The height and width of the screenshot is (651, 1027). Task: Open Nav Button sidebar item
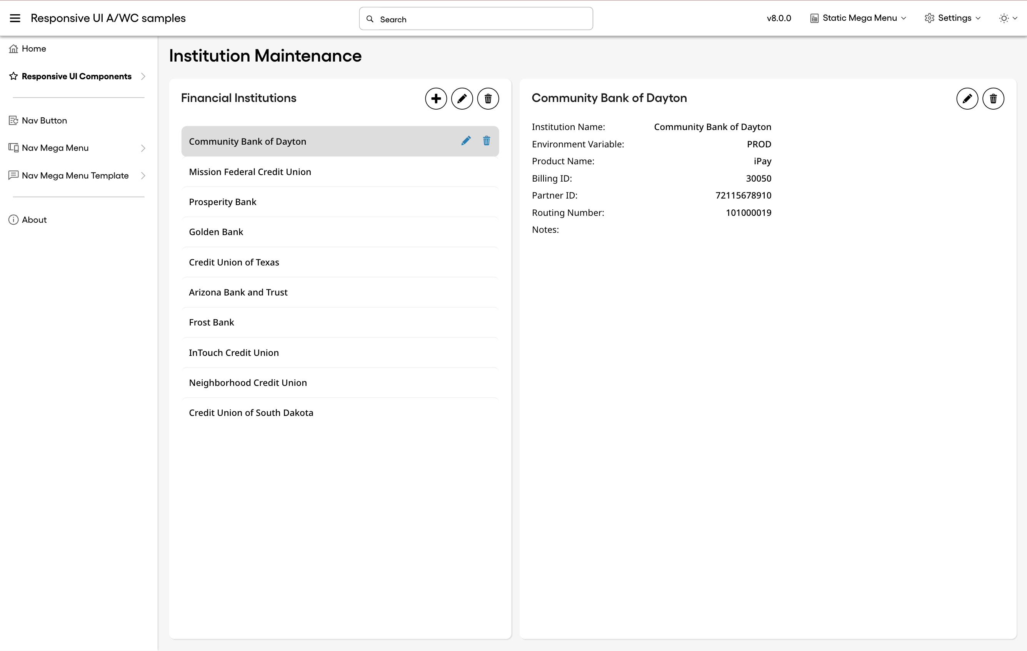pos(44,121)
